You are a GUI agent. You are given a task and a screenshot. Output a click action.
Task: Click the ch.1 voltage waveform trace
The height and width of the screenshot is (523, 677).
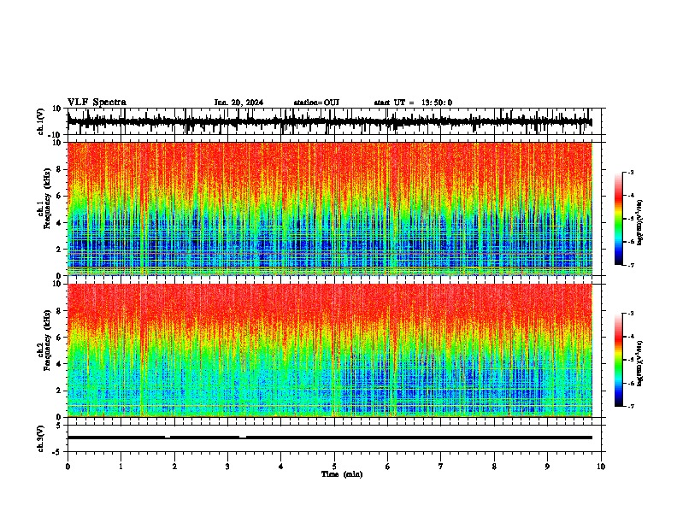pyautogui.click(x=329, y=121)
